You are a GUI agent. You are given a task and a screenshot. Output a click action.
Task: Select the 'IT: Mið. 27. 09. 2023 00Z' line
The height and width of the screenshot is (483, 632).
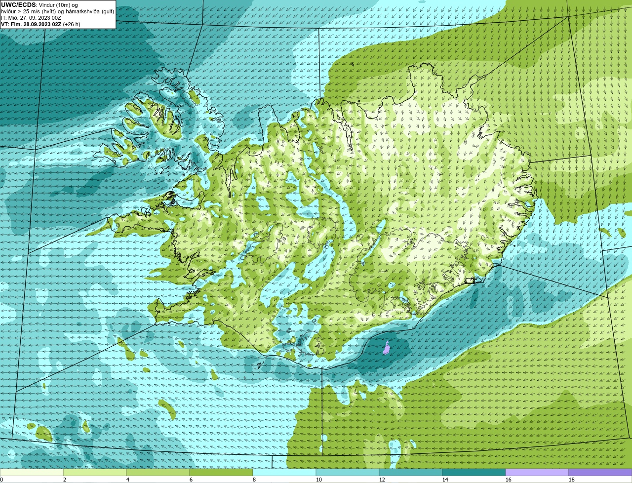pos(31,18)
